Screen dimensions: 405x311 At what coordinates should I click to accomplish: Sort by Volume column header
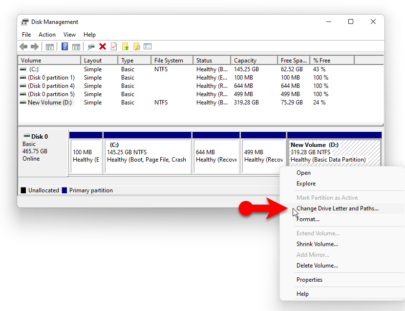click(x=50, y=61)
